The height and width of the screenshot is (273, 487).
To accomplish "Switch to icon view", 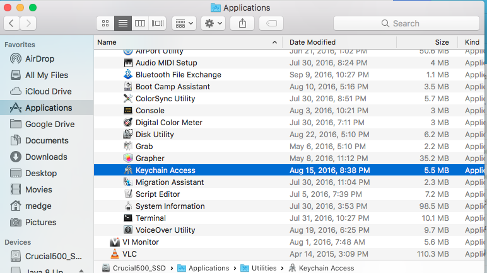I will tap(105, 23).
